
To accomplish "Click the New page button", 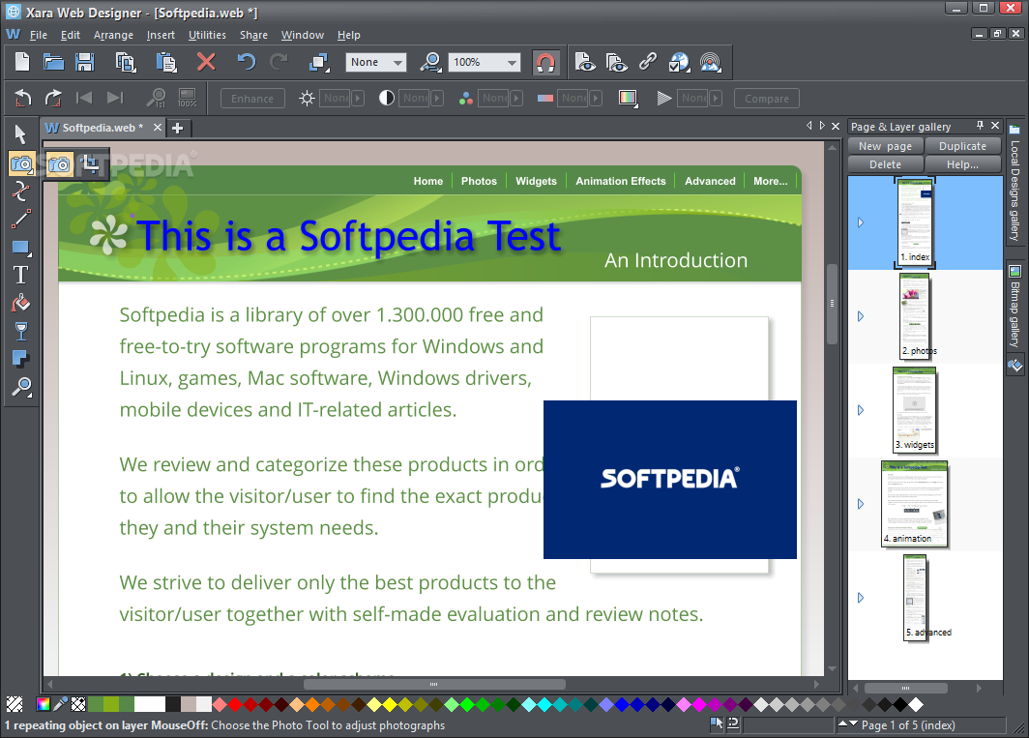I will tap(885, 146).
